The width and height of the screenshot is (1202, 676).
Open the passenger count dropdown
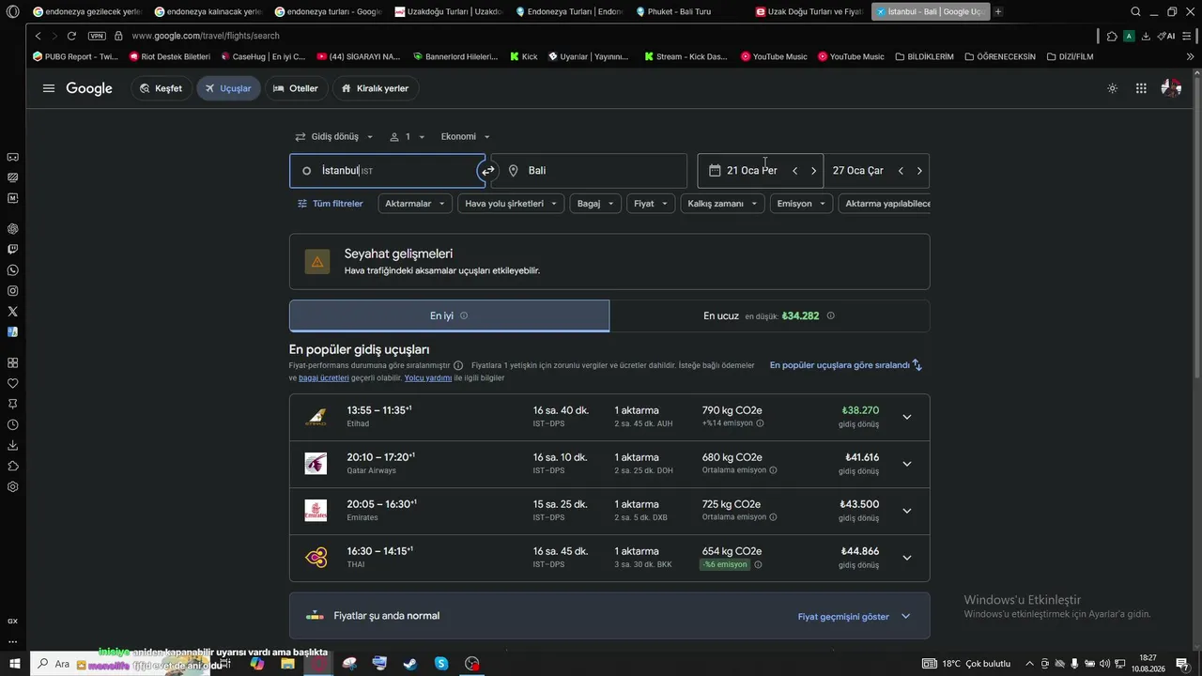click(x=408, y=137)
